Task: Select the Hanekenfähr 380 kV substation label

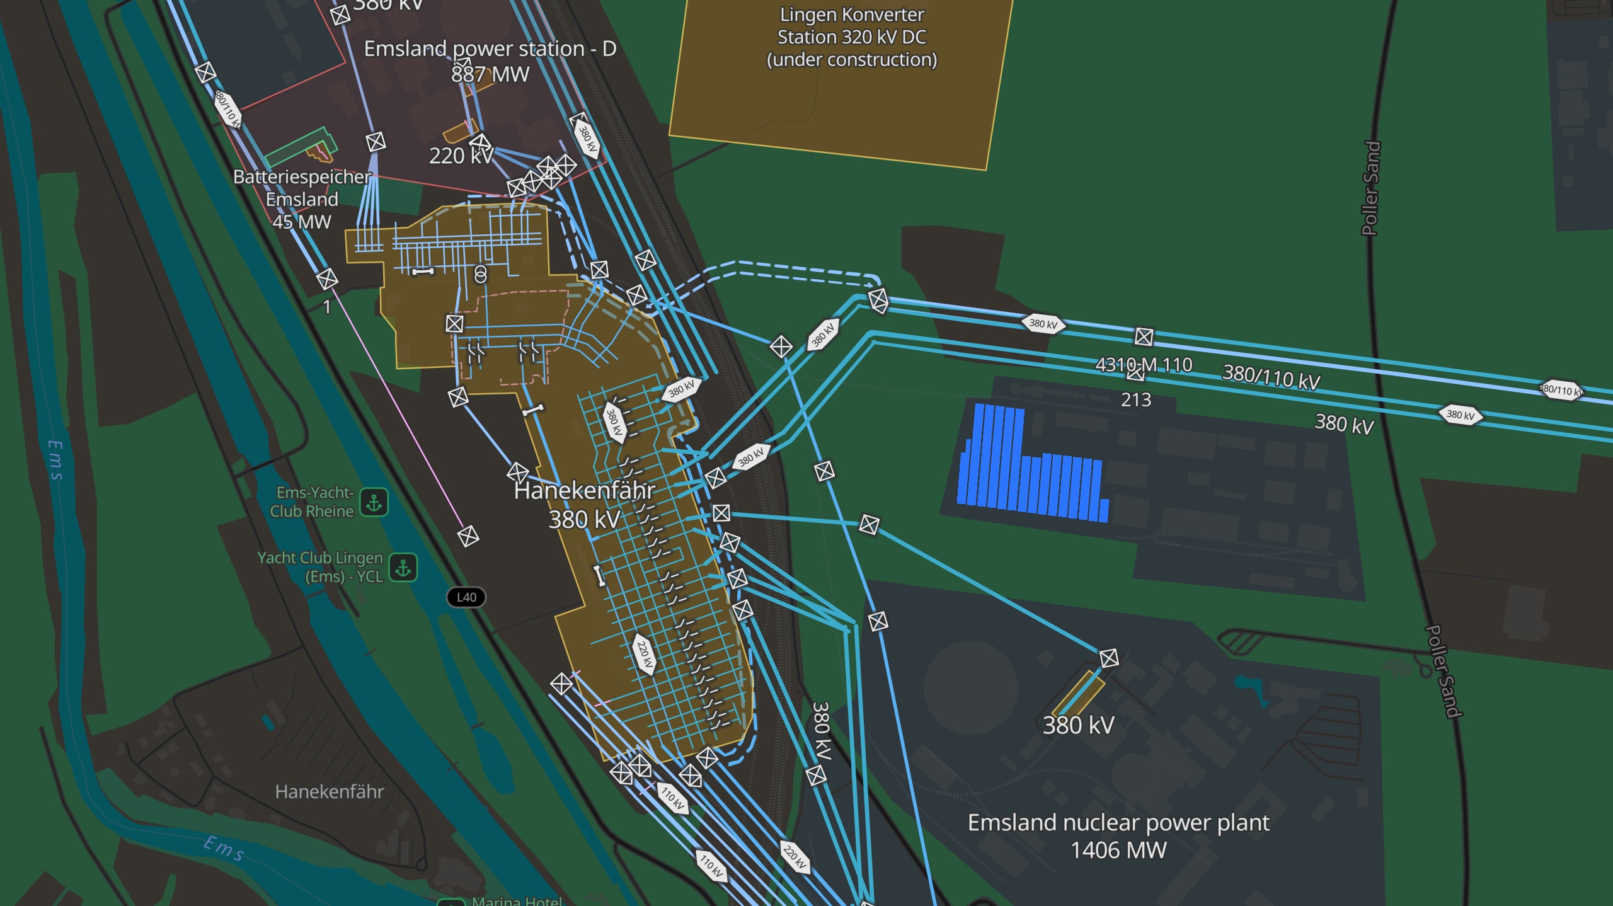Action: pyautogui.click(x=585, y=505)
